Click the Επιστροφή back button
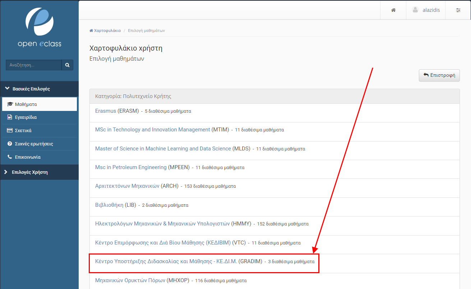471x289 pixels. pos(439,75)
